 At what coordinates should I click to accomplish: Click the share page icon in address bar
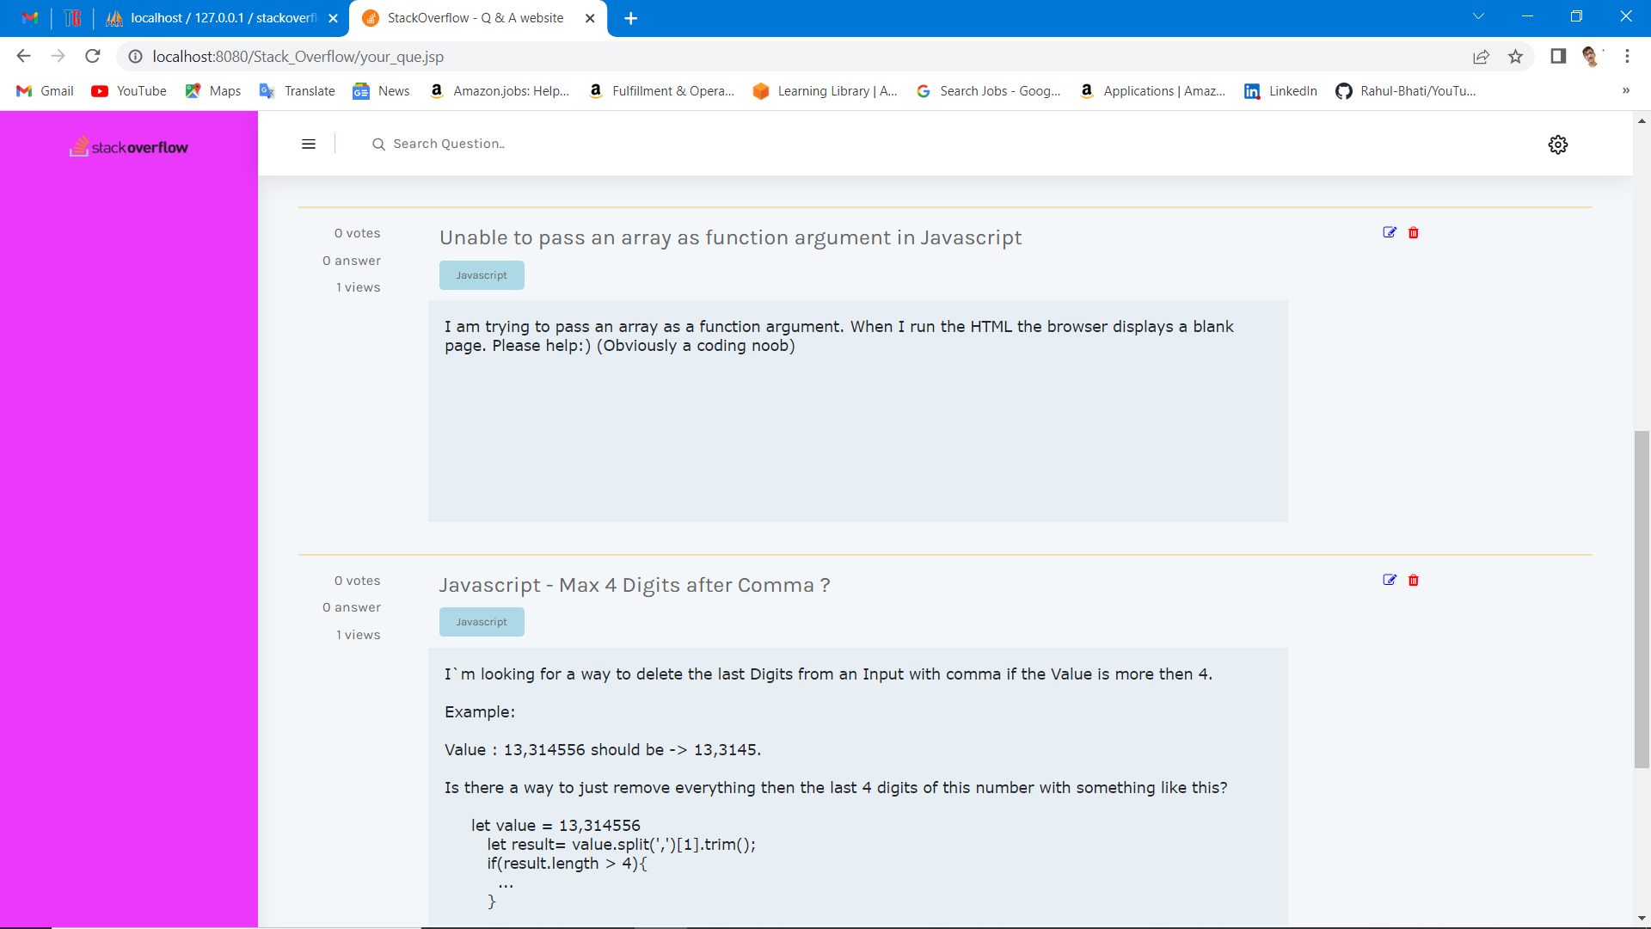point(1481,57)
